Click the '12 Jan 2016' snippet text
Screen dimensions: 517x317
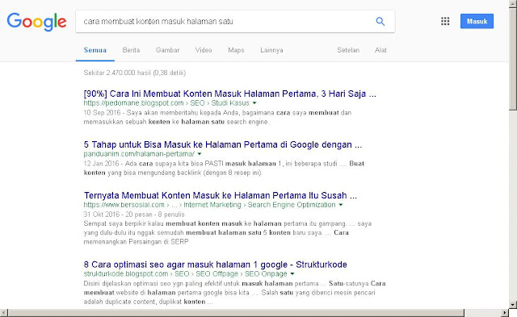(x=101, y=164)
